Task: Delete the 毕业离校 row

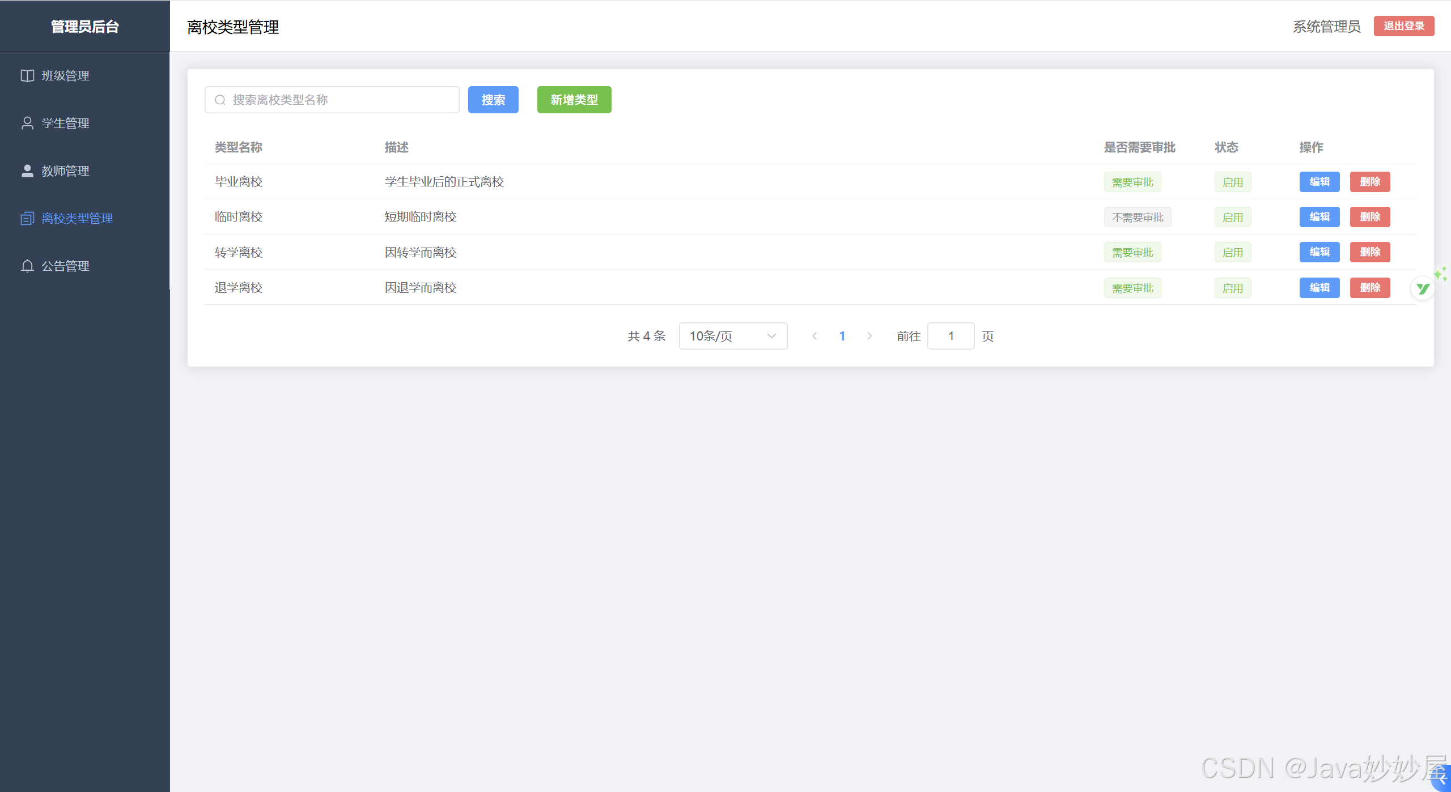Action: pyautogui.click(x=1370, y=182)
